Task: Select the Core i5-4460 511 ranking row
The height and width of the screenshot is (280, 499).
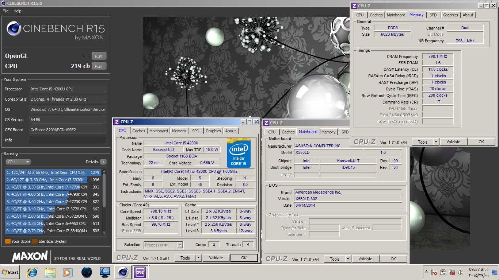Action: [53, 223]
